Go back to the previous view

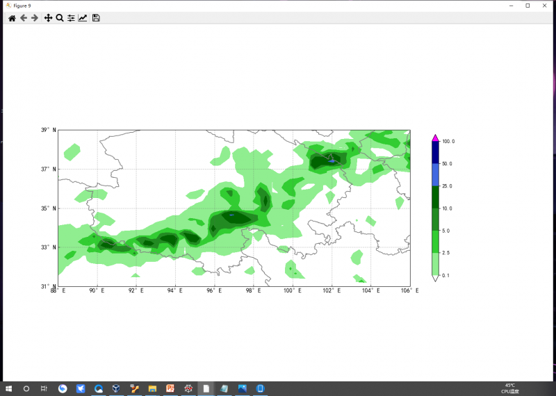pyautogui.click(x=23, y=18)
